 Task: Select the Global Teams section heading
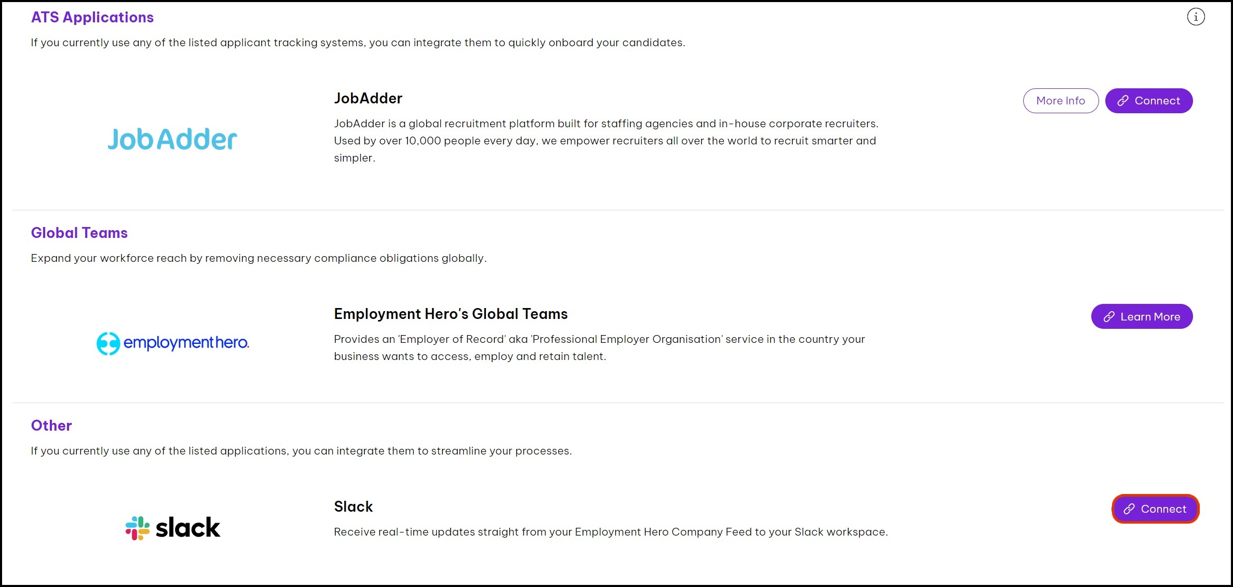coord(79,233)
